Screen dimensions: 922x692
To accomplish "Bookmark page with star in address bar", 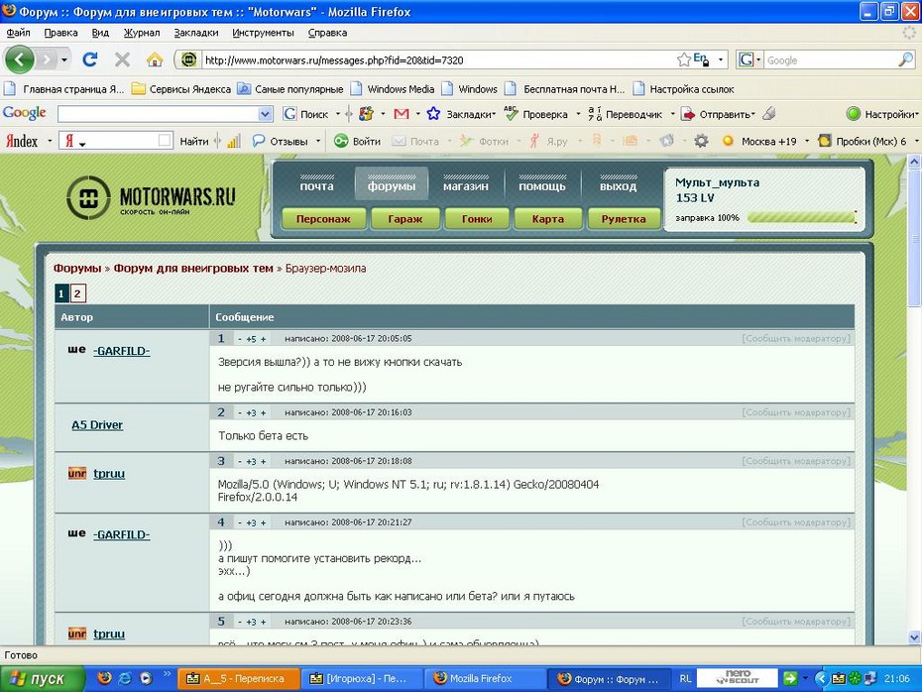I will coord(684,59).
